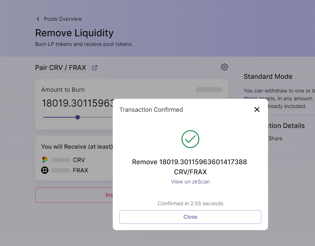The width and height of the screenshot is (315, 246).
Task: Click the 'CRV/FRAX' line in the dialog
Action: (x=190, y=172)
